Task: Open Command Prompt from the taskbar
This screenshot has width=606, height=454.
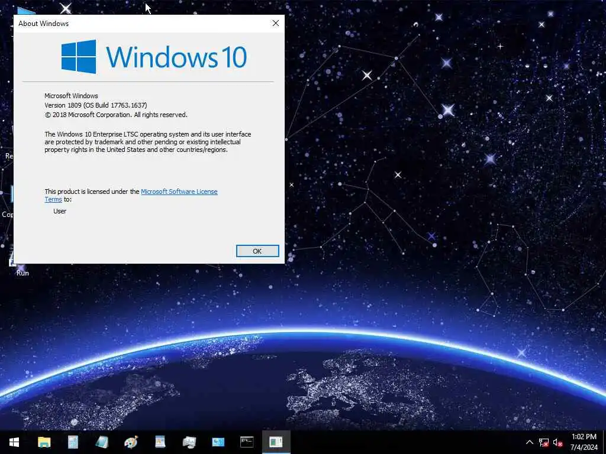Action: (247, 442)
